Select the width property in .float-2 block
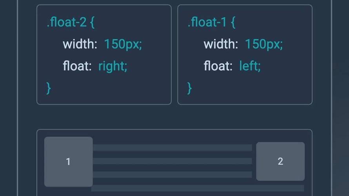 tap(80, 44)
